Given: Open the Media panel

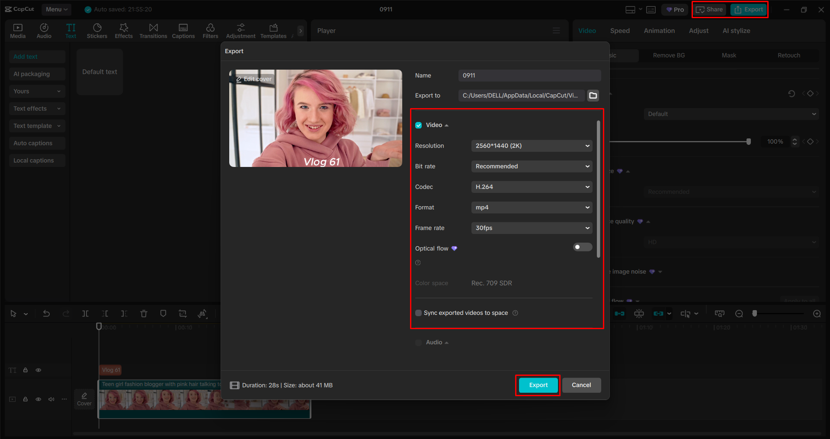Looking at the screenshot, I should pos(18,30).
